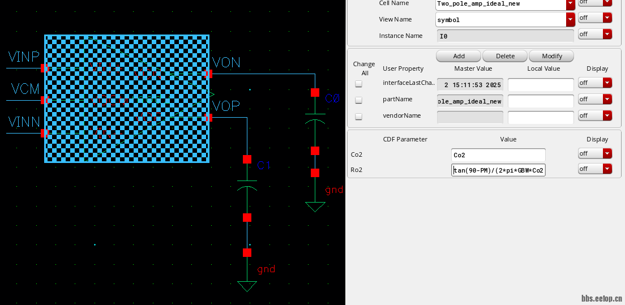Click the gnd symbol below C0

[315, 205]
